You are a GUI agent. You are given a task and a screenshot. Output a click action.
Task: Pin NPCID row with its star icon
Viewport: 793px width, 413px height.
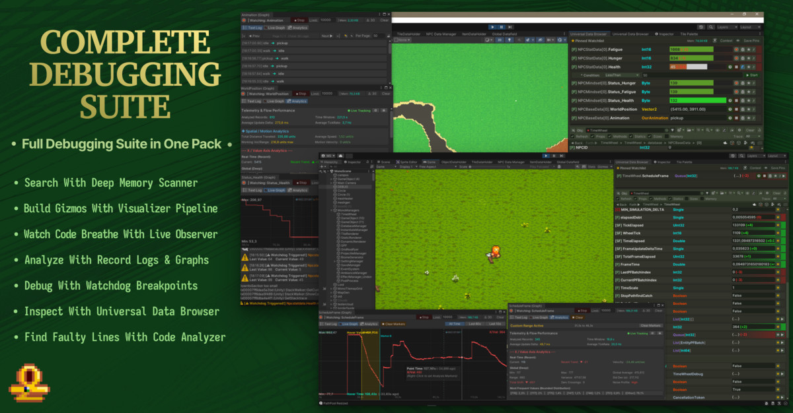751,147
